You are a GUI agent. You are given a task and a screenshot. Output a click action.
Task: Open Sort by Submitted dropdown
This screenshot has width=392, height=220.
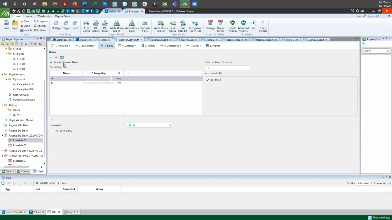(x=365, y=183)
